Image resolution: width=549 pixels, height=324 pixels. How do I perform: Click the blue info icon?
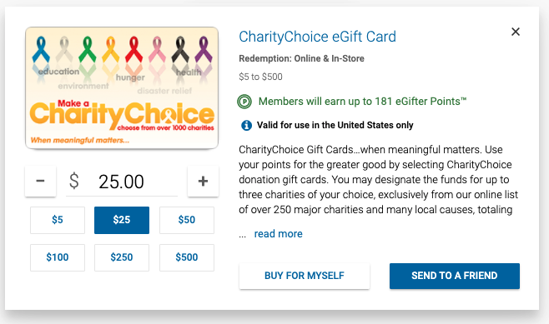246,125
